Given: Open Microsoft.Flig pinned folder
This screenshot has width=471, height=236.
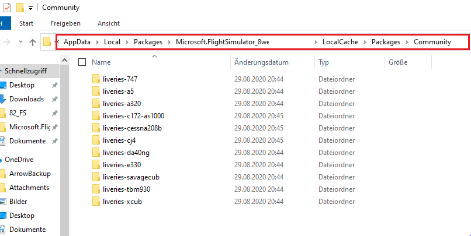Looking at the screenshot, I should click(x=30, y=127).
